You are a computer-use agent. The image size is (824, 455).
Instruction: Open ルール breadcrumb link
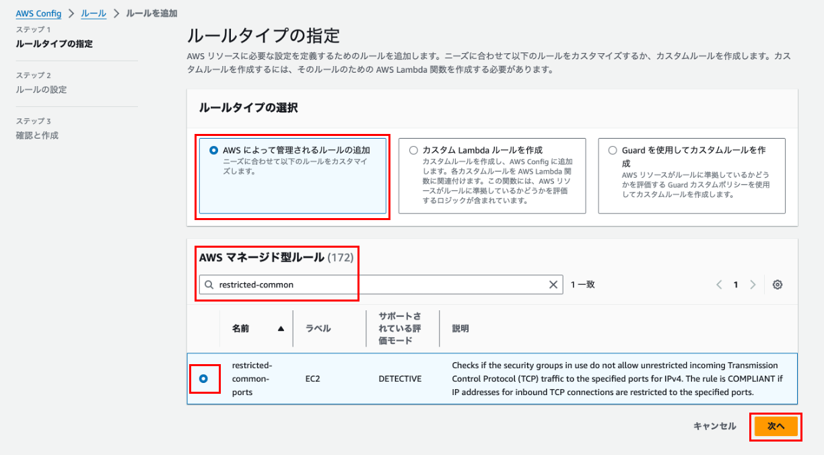click(94, 13)
